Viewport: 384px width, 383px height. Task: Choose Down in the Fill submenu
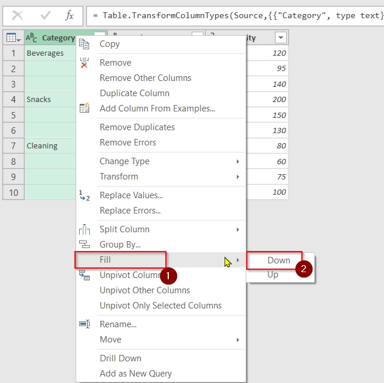pos(278,260)
